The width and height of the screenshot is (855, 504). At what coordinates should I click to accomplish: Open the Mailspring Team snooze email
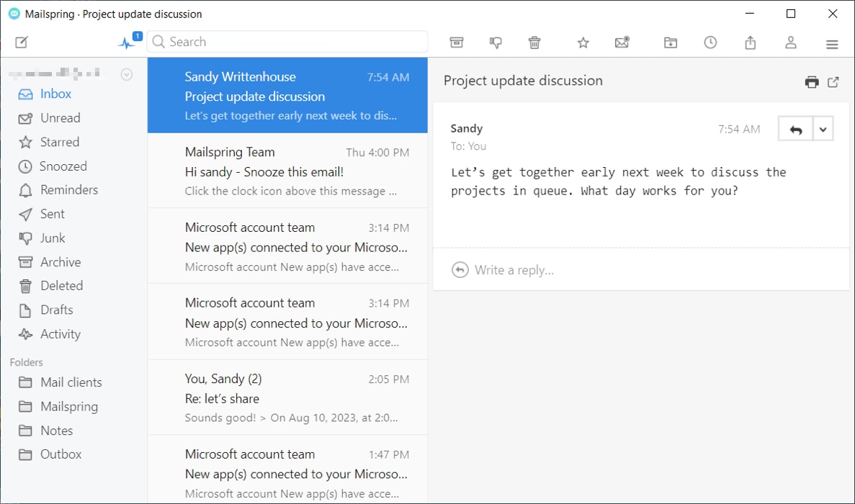pyautogui.click(x=287, y=171)
